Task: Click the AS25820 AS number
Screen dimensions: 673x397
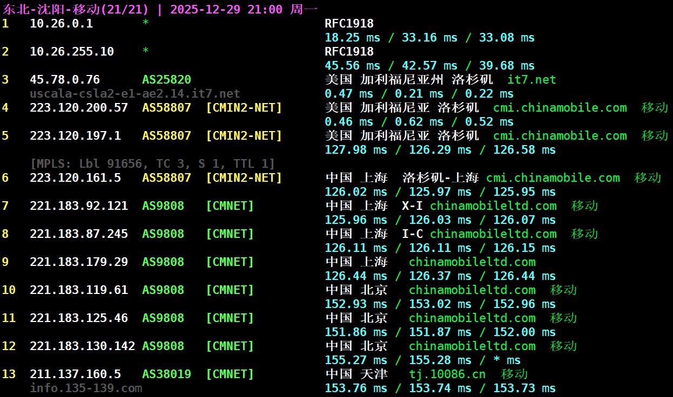Action: pos(166,80)
